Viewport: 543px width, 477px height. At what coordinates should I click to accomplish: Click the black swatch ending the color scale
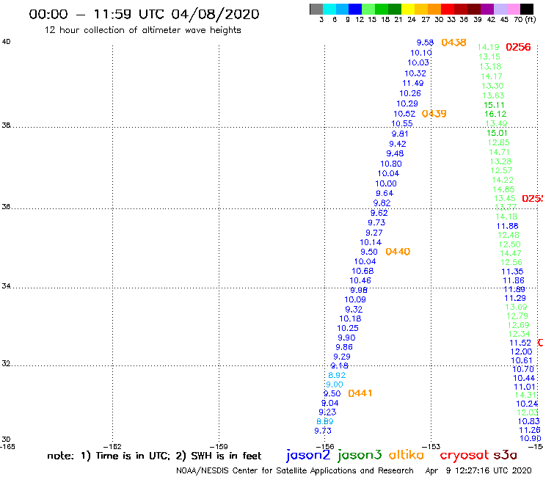[526, 9]
